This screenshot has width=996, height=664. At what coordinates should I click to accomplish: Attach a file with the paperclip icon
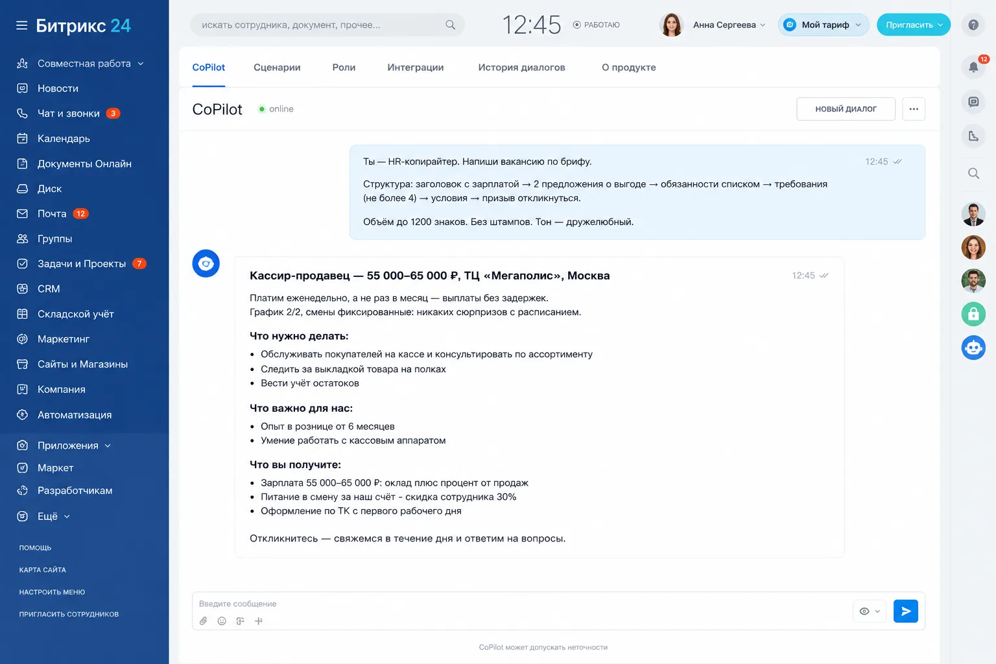pos(203,621)
